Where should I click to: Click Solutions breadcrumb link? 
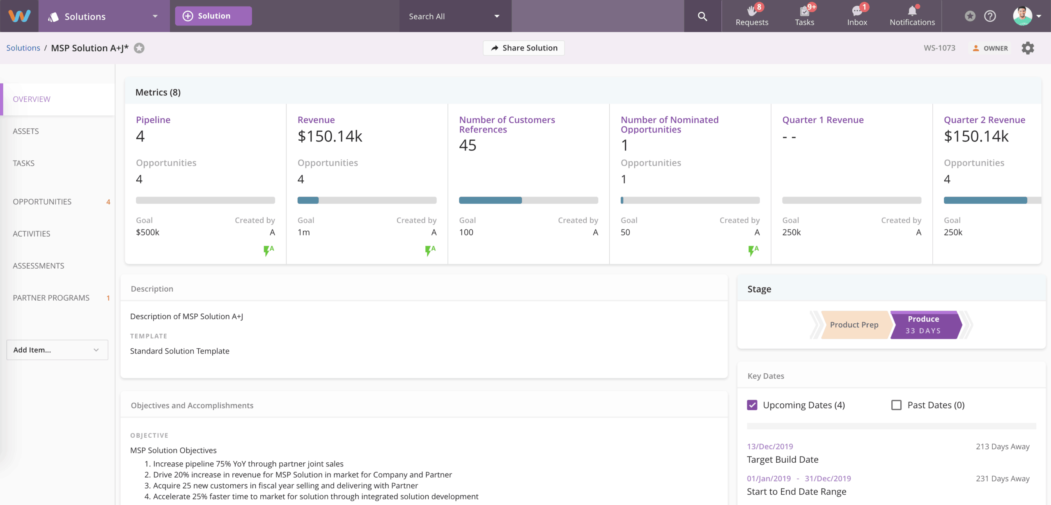click(23, 48)
